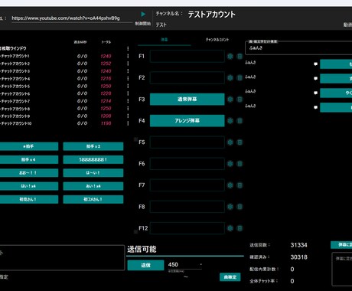
Task: Open three-dot menu for チャットアカウント5
Action: tap(128, 86)
